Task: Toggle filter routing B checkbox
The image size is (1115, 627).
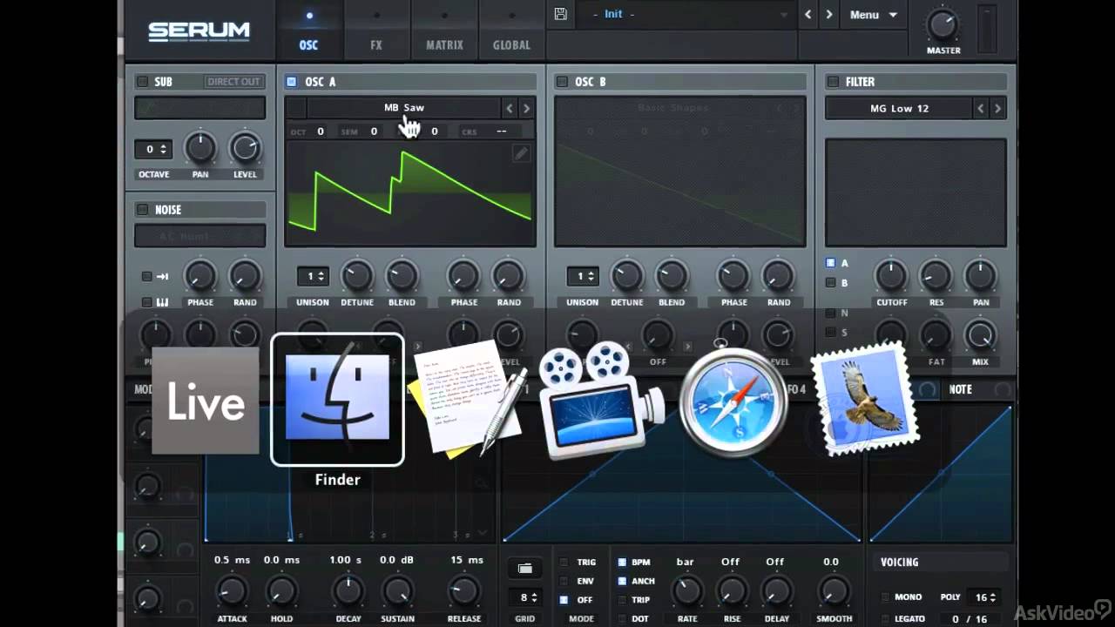Action: pos(830,283)
